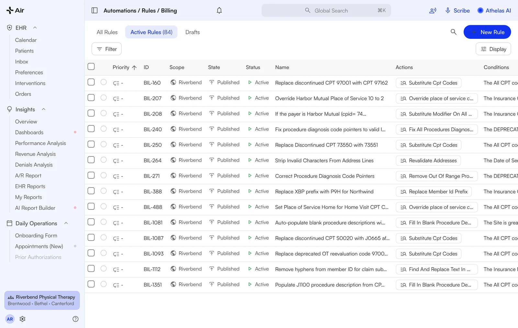This screenshot has width=518, height=328.
Task: Open the Drafts tab
Action: tap(193, 32)
